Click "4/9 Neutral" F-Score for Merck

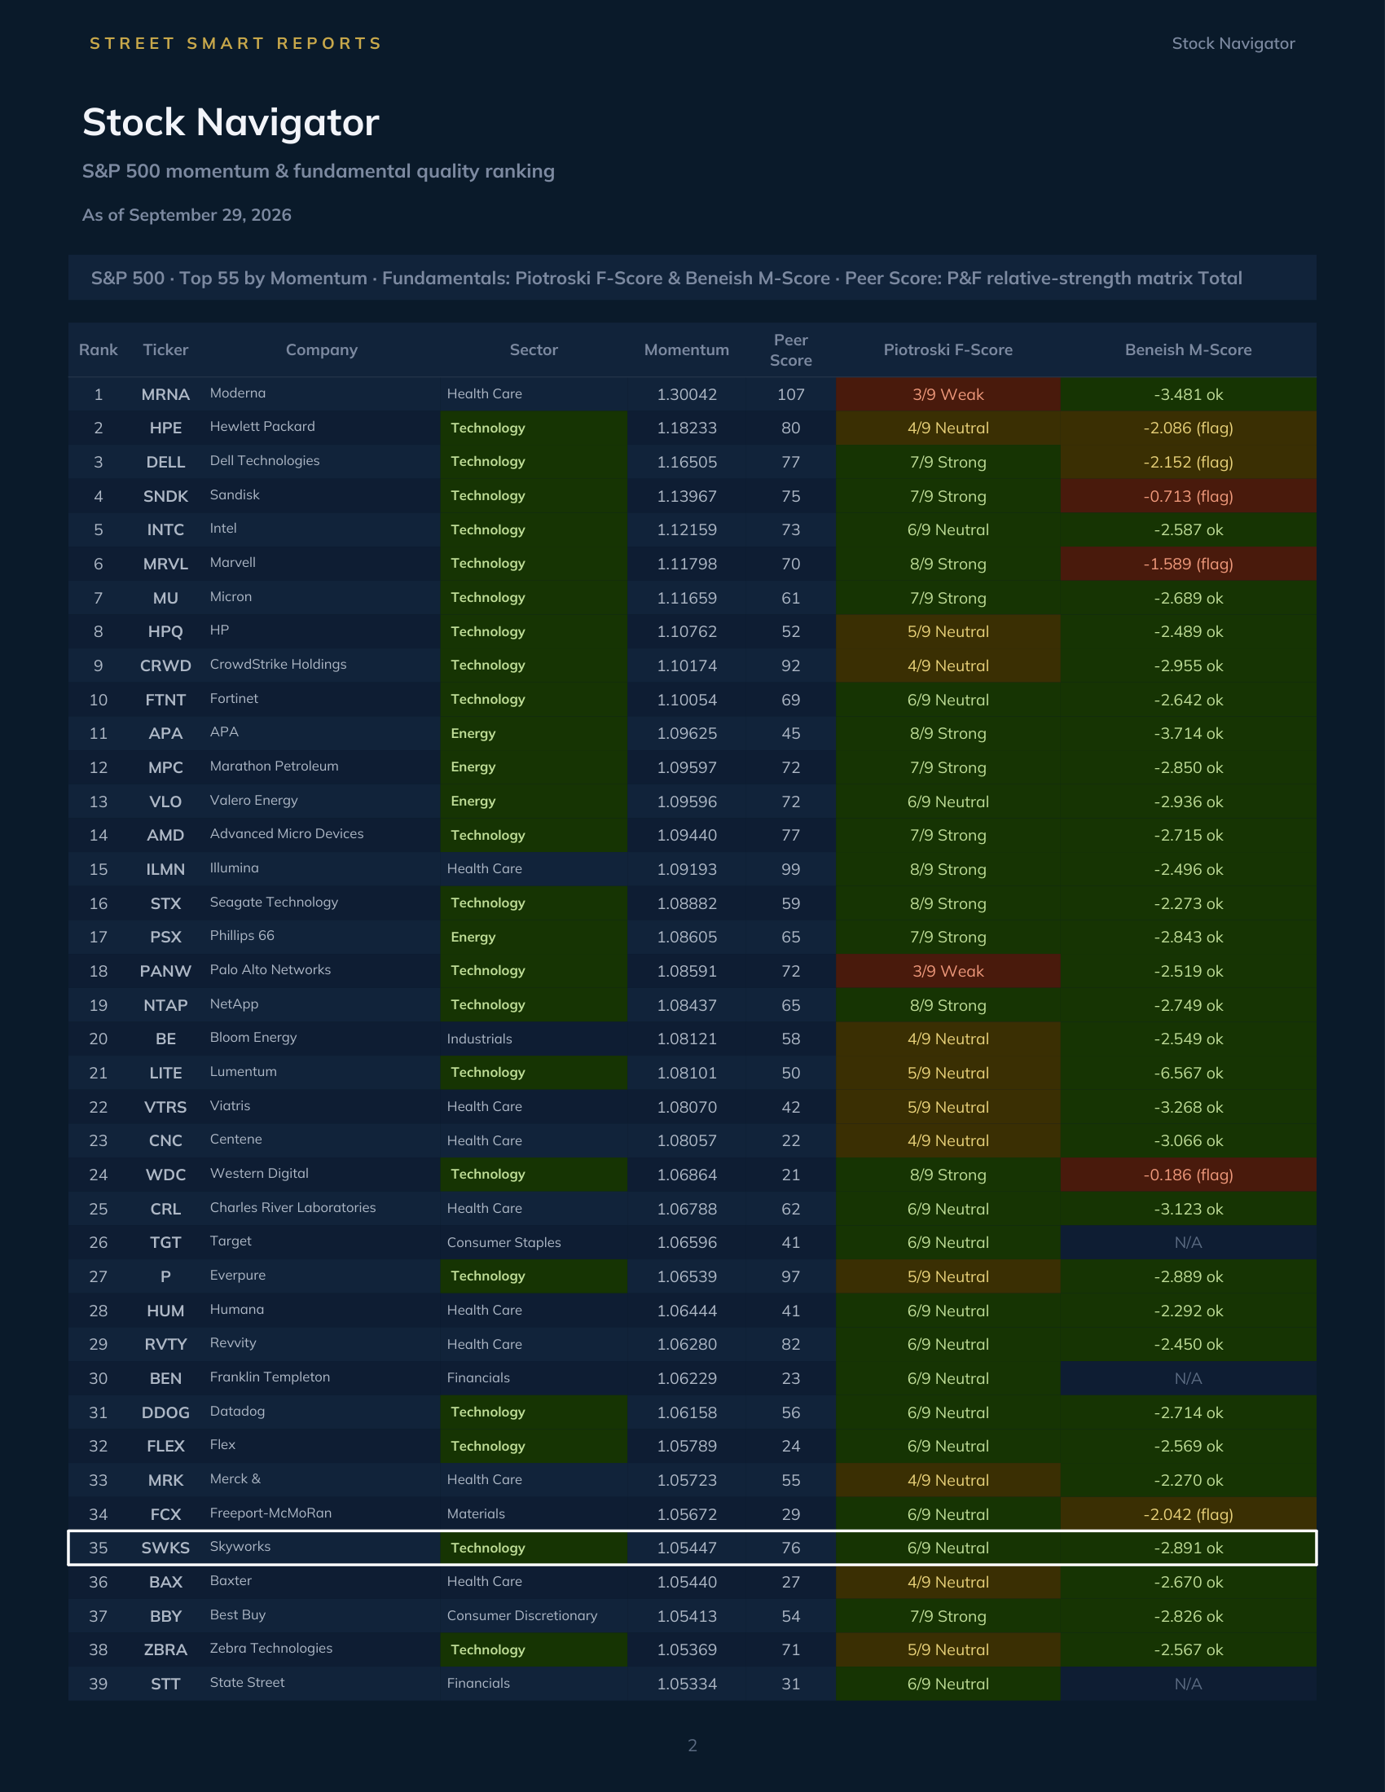click(x=948, y=1480)
